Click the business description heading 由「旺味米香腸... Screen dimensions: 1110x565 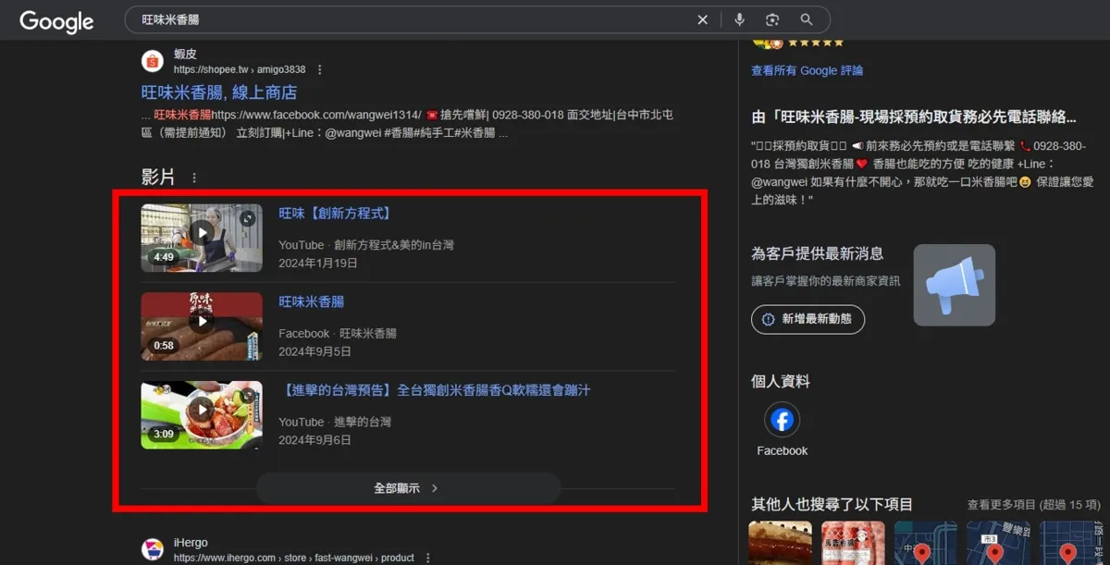[914, 117]
